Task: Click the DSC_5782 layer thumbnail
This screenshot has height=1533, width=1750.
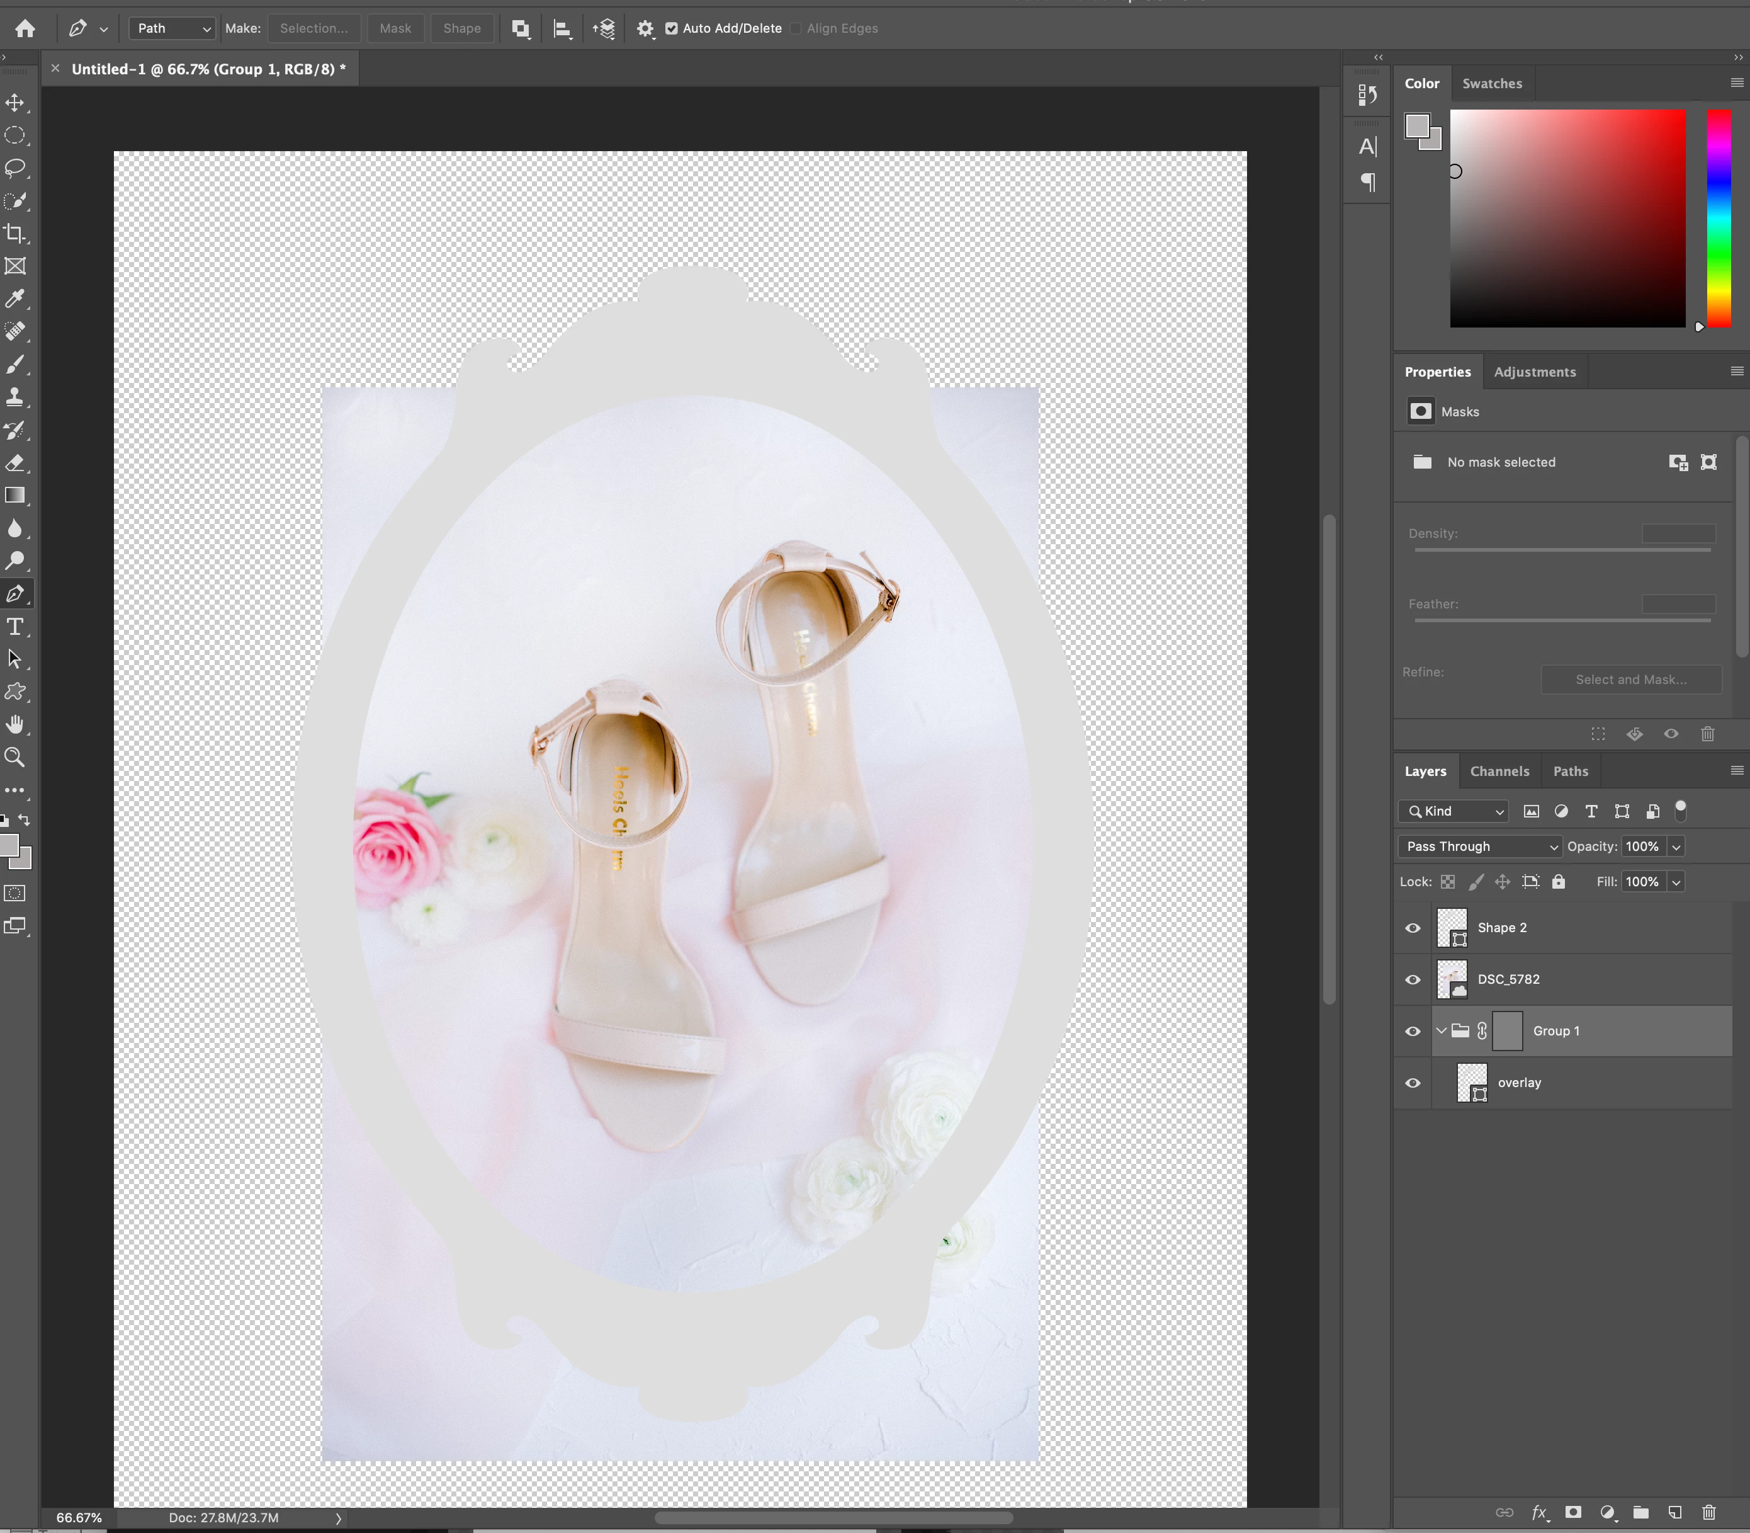Action: coord(1452,979)
